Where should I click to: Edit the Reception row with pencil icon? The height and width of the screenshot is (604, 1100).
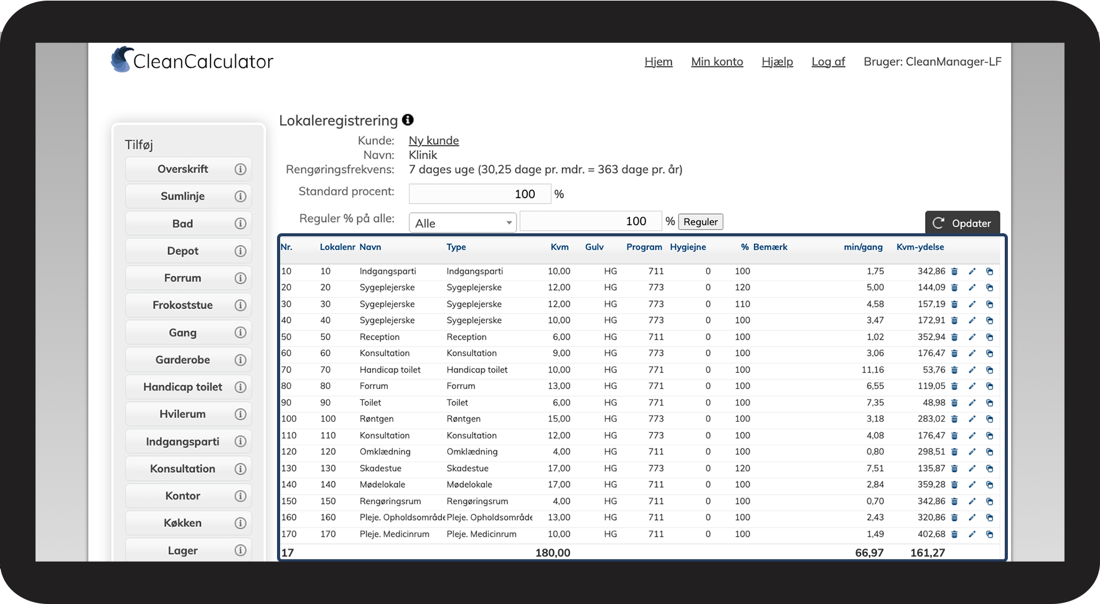pos(972,337)
